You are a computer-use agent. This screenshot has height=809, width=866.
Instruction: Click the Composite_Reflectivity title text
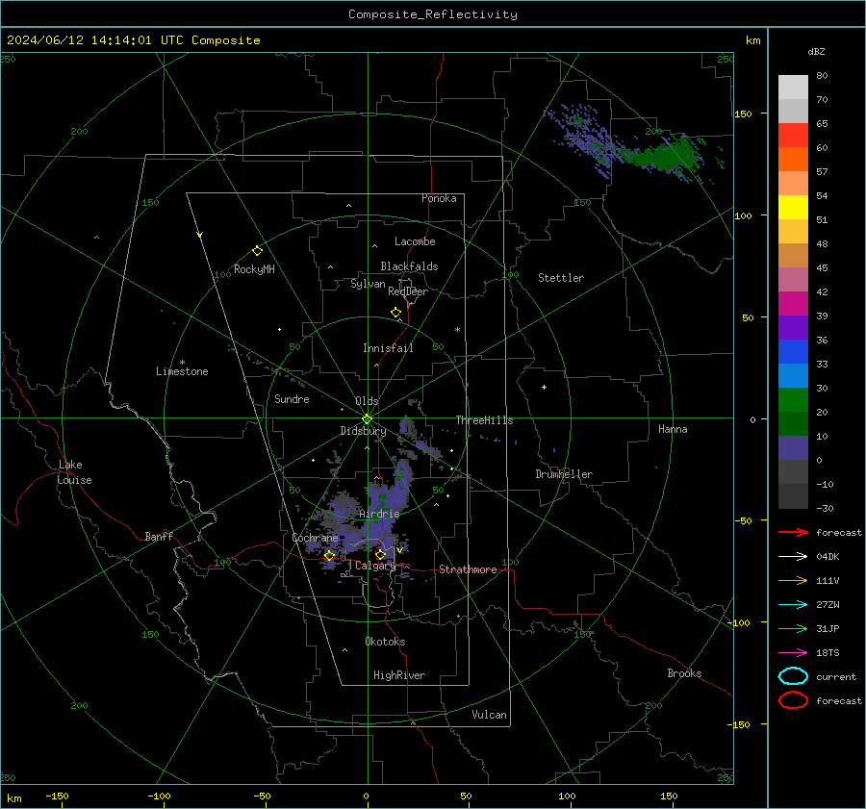pyautogui.click(x=432, y=14)
